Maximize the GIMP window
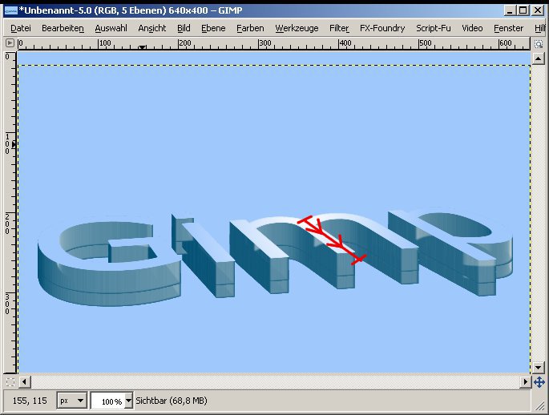549x415 pixels. pos(523,10)
